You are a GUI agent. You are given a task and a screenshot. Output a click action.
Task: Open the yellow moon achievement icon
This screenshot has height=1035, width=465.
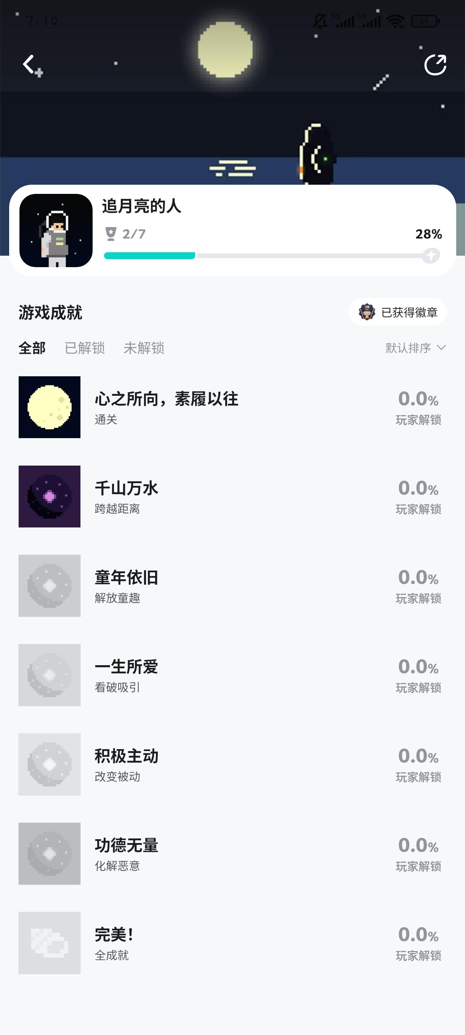coord(49,407)
